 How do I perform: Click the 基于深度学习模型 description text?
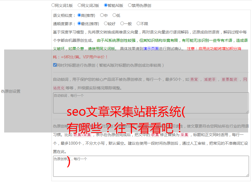point(150,36)
